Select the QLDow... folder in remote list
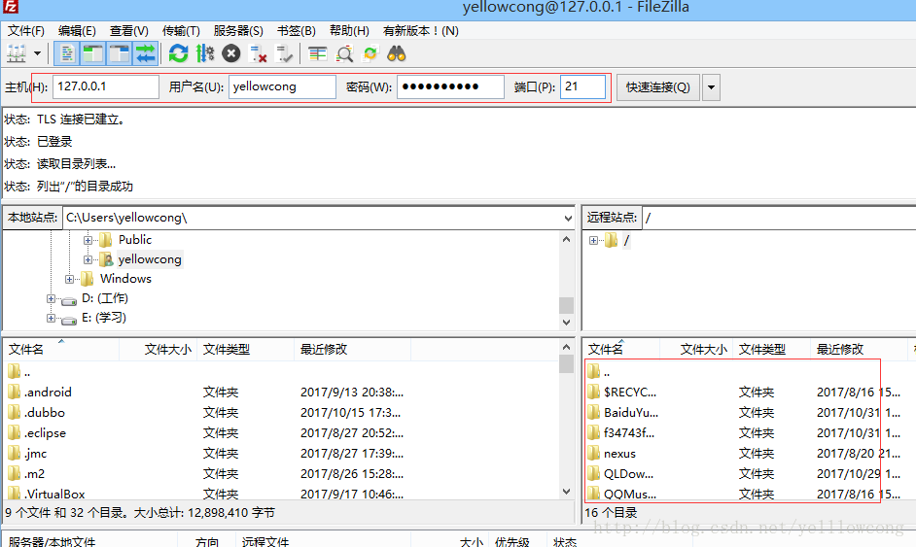Screen dimensions: 916x547 click(x=628, y=474)
